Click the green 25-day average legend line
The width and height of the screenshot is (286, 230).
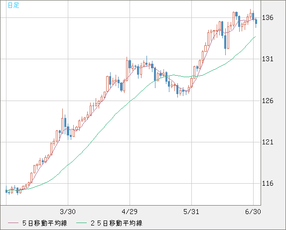(81, 223)
